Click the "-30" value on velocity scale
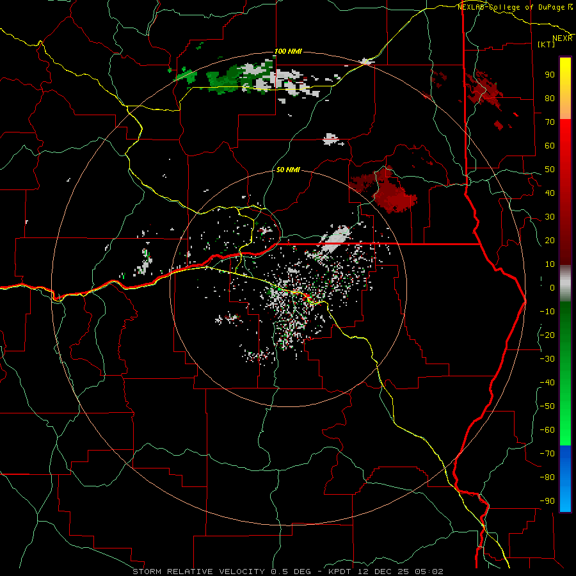The width and height of the screenshot is (576, 576). pyautogui.click(x=547, y=359)
